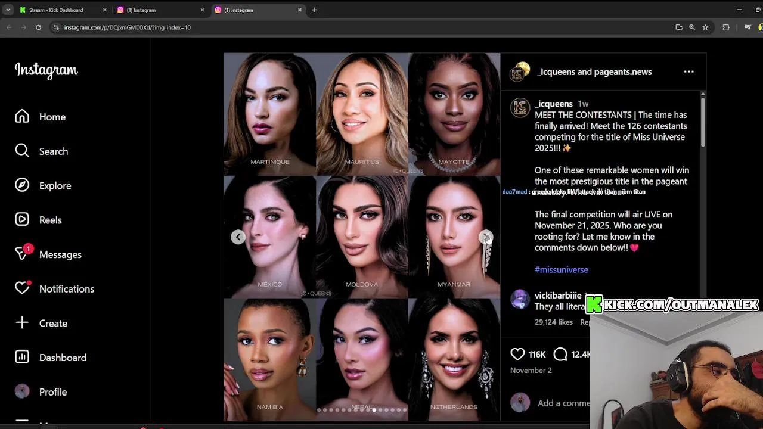Click the _icqueens username in the caption
The height and width of the screenshot is (429, 763).
coord(554,104)
